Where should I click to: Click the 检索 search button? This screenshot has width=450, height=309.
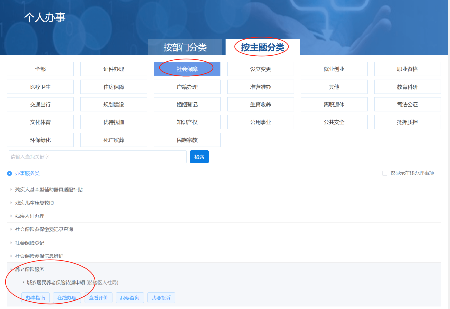tap(199, 157)
